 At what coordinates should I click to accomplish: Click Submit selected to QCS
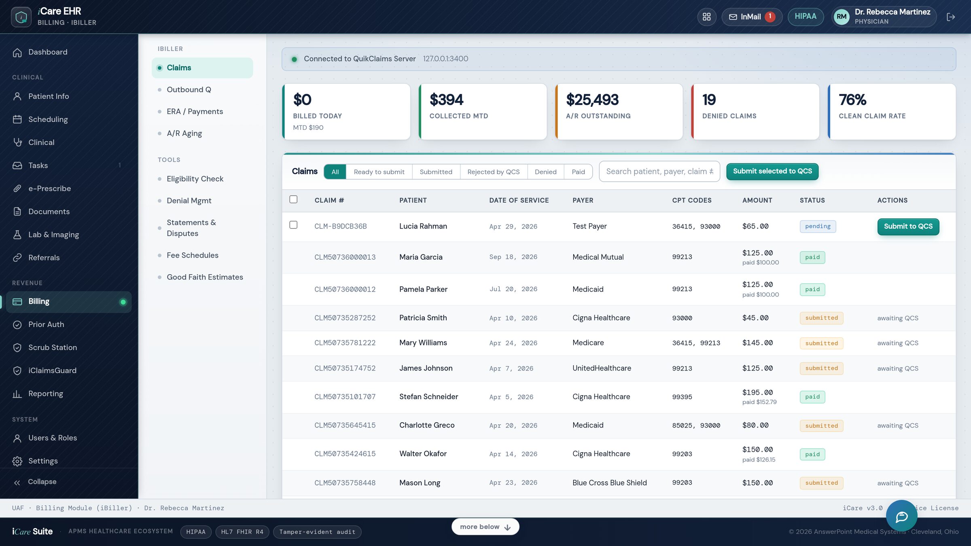(772, 171)
